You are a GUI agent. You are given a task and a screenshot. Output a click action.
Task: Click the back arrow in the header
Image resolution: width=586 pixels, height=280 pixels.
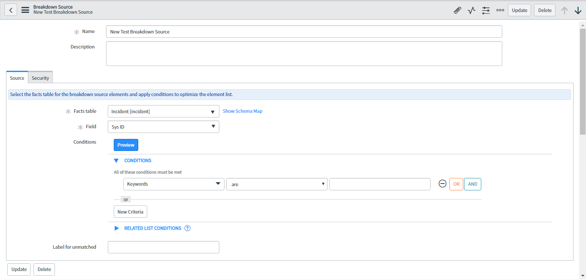click(10, 9)
